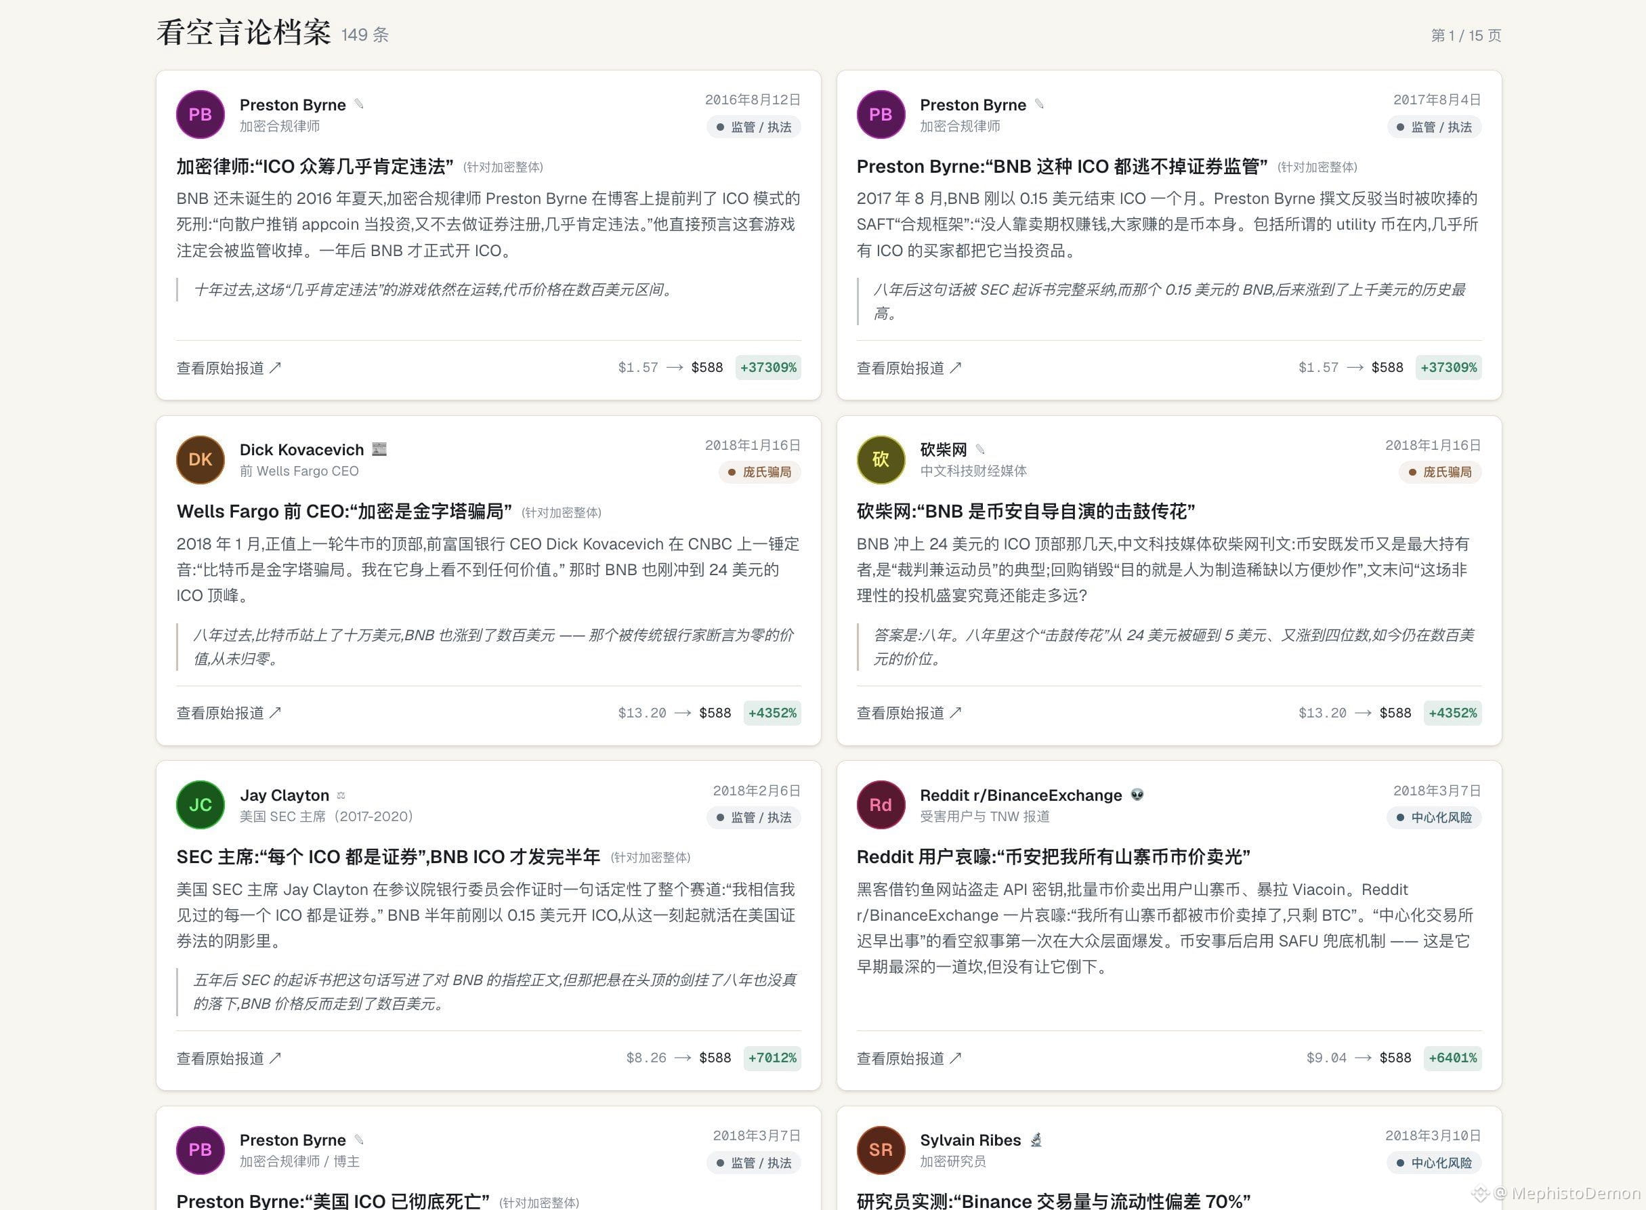Click the name Jay Clayton
The height and width of the screenshot is (1210, 1646).
[x=284, y=795]
